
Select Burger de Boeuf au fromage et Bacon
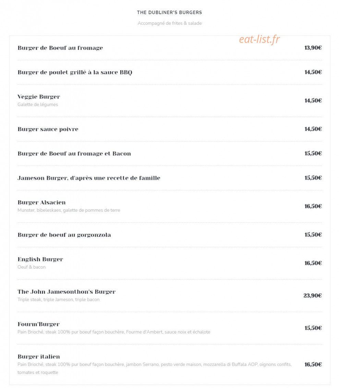click(x=74, y=153)
